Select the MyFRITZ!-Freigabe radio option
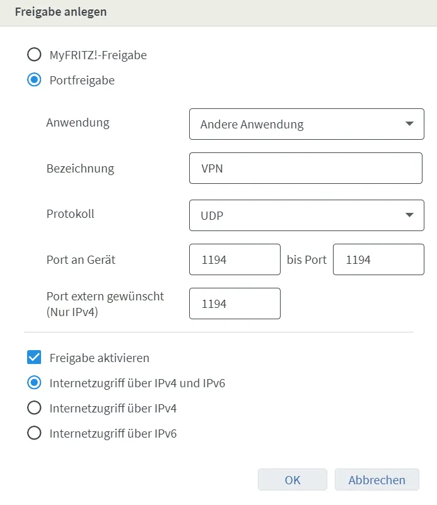This screenshot has height=505, width=437. pyautogui.click(x=34, y=54)
